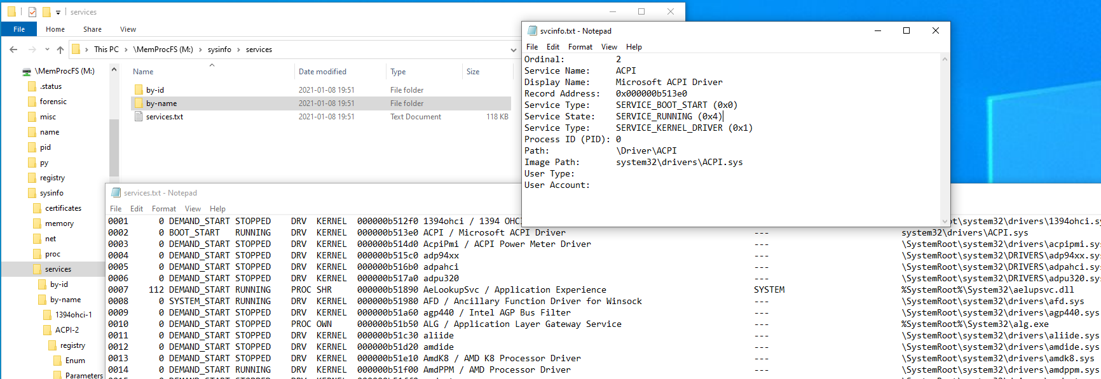Screen dimensions: 1101x379
Task: Open Format menu in services.txt Notepad
Action: 164,209
